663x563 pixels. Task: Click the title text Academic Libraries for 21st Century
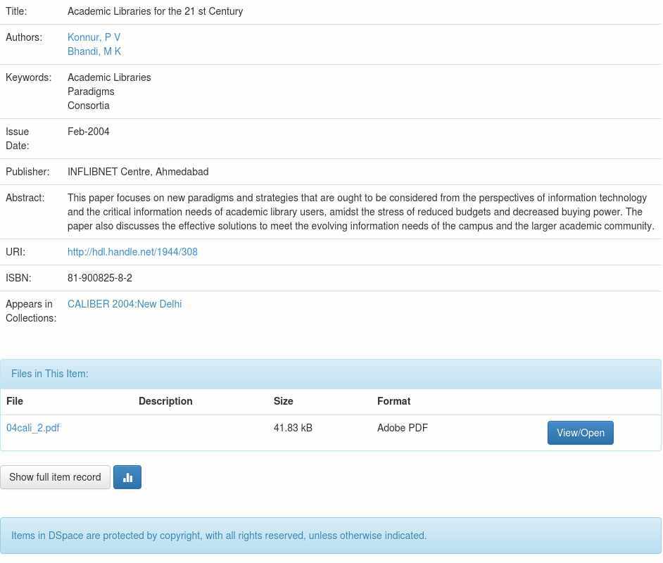(x=155, y=11)
